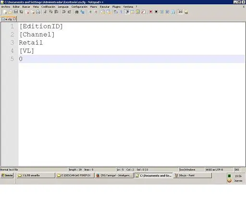The image size is (246, 210).
Task: Click the Zoom Out toolbar icon
Action: tap(96, 12)
